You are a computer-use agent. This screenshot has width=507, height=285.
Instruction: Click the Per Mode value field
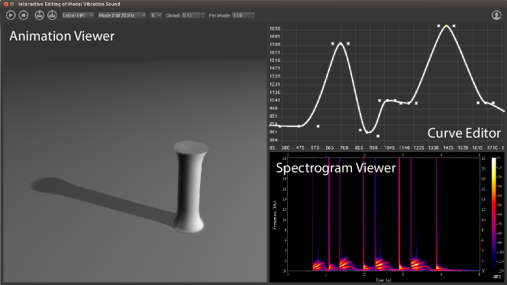(241, 15)
